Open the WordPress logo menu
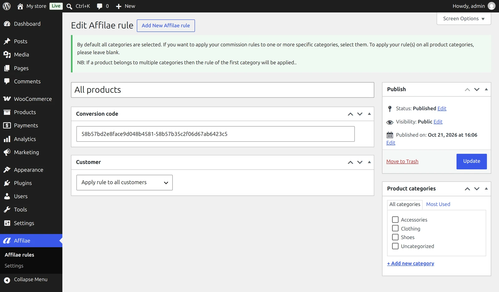Screen dimensions: 499x292 click(x=7, y=6)
